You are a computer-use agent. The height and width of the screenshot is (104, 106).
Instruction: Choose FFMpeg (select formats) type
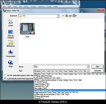pos(70,76)
